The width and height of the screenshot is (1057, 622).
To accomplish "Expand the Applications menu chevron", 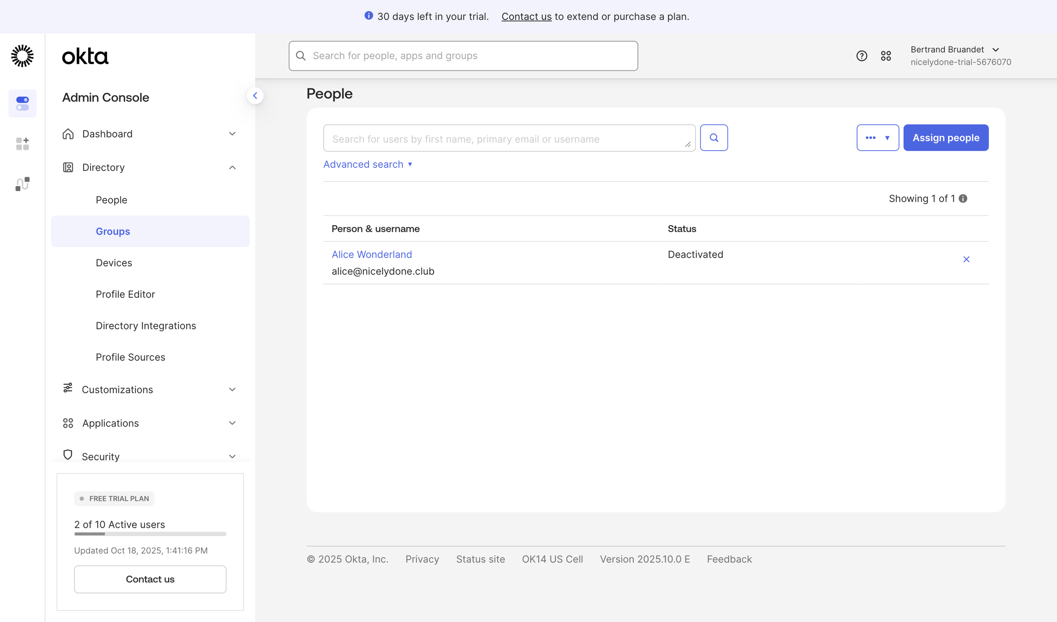I will point(232,423).
